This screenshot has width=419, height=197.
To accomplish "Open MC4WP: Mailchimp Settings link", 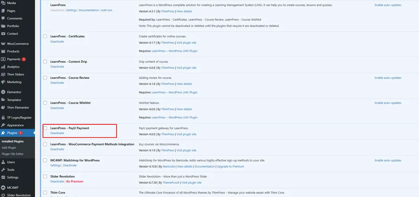I will (x=55, y=165).
